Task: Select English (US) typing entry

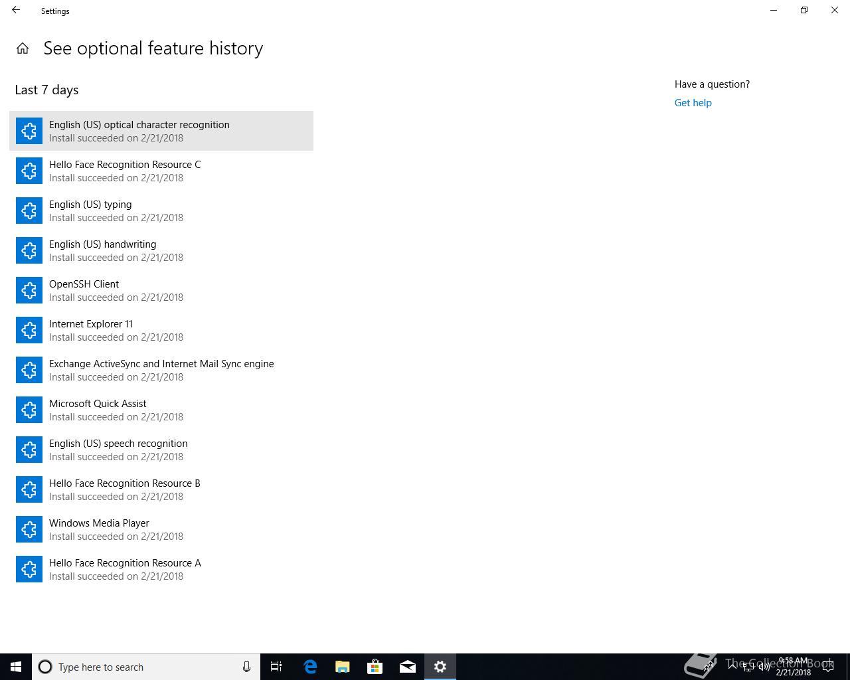Action: point(161,211)
